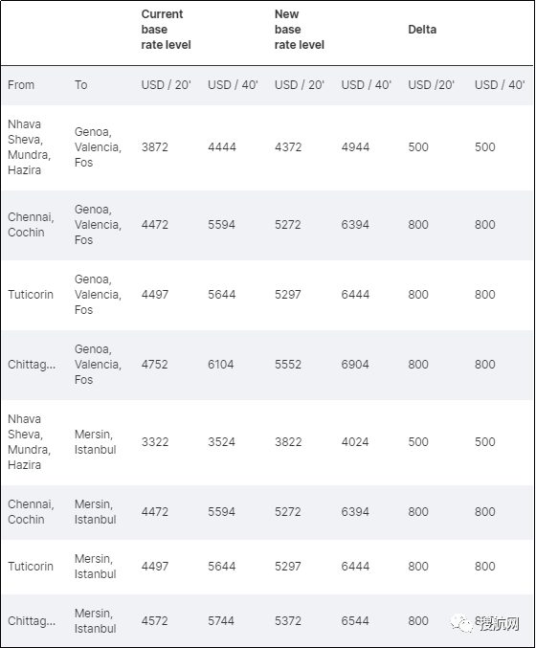The width and height of the screenshot is (536, 648).
Task: Click the truncated Chittag... cell for Genoa
Action: pyautogui.click(x=32, y=365)
